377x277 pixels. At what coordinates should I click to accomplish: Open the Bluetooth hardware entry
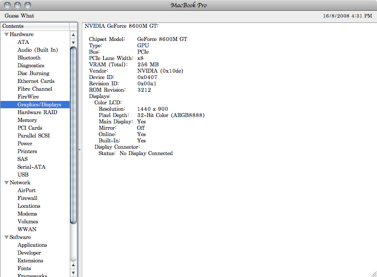pos(29,58)
